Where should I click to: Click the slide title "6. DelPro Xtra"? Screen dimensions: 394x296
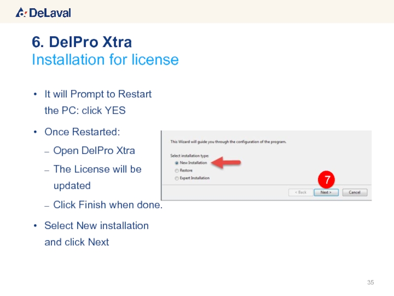(82, 42)
